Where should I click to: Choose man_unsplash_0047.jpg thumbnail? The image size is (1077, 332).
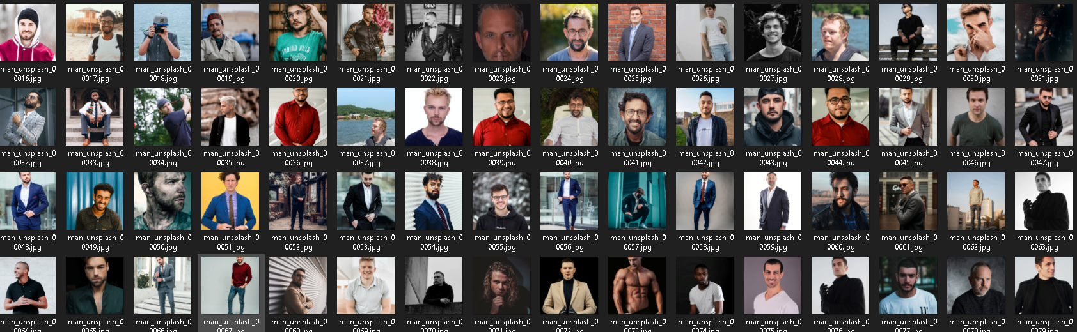point(1044,117)
